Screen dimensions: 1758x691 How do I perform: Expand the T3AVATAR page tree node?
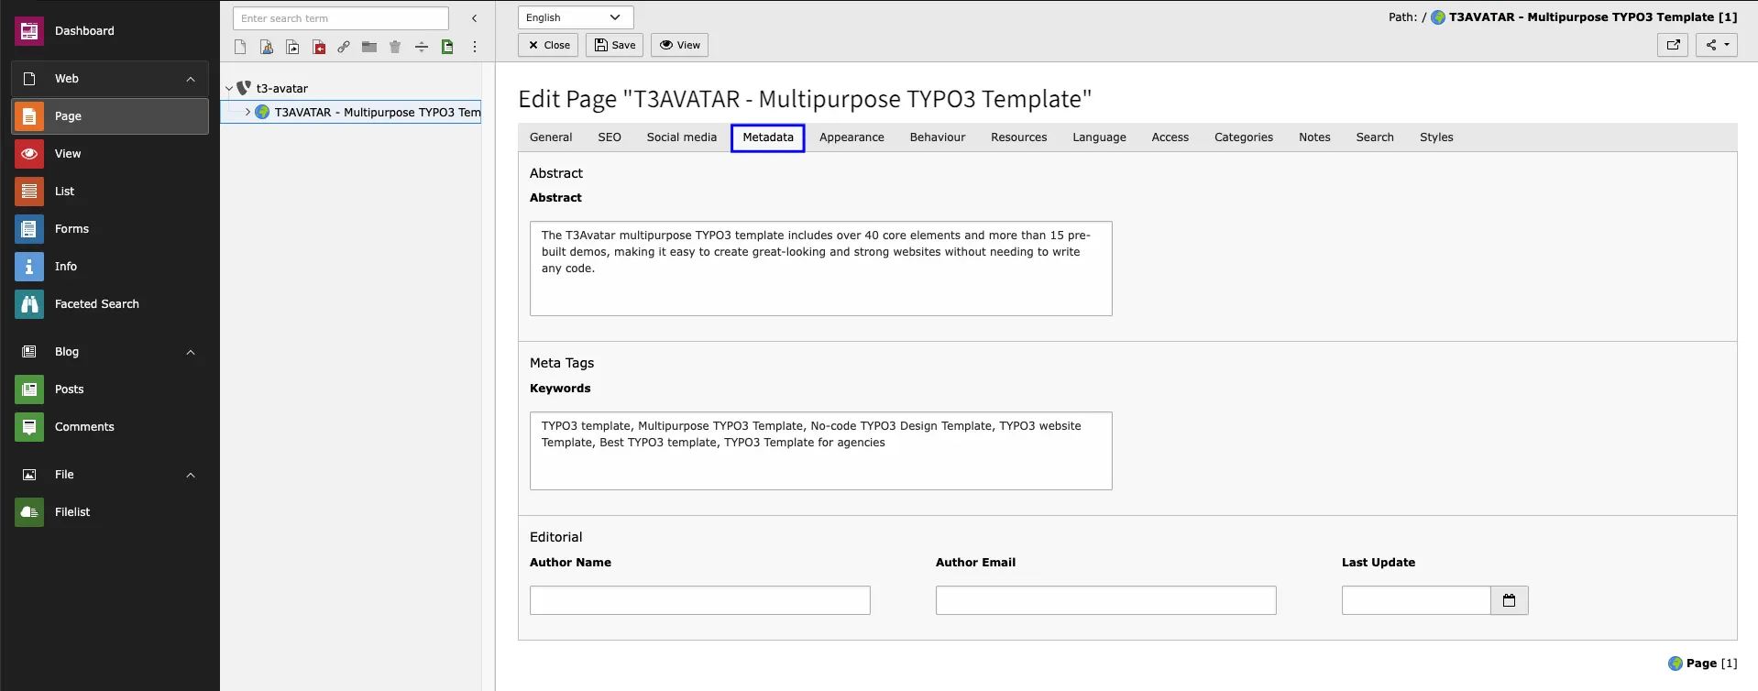click(247, 112)
